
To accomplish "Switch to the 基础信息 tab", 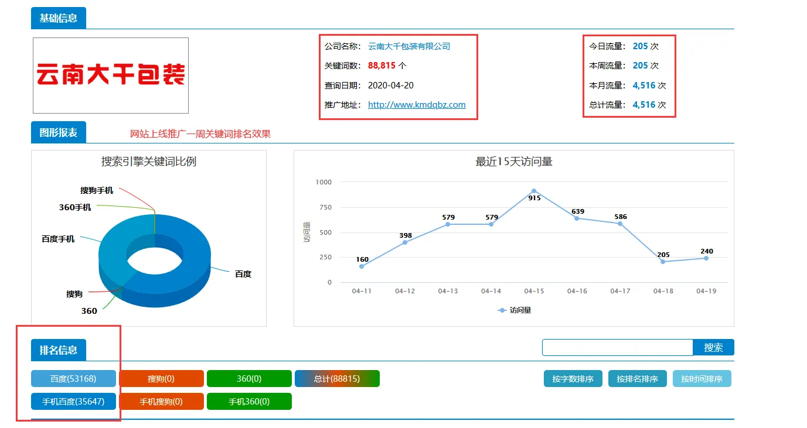I will click(x=59, y=18).
